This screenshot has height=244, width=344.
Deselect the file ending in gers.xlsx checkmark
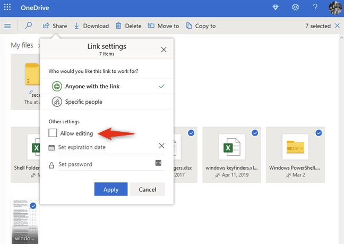pyautogui.click(x=191, y=133)
